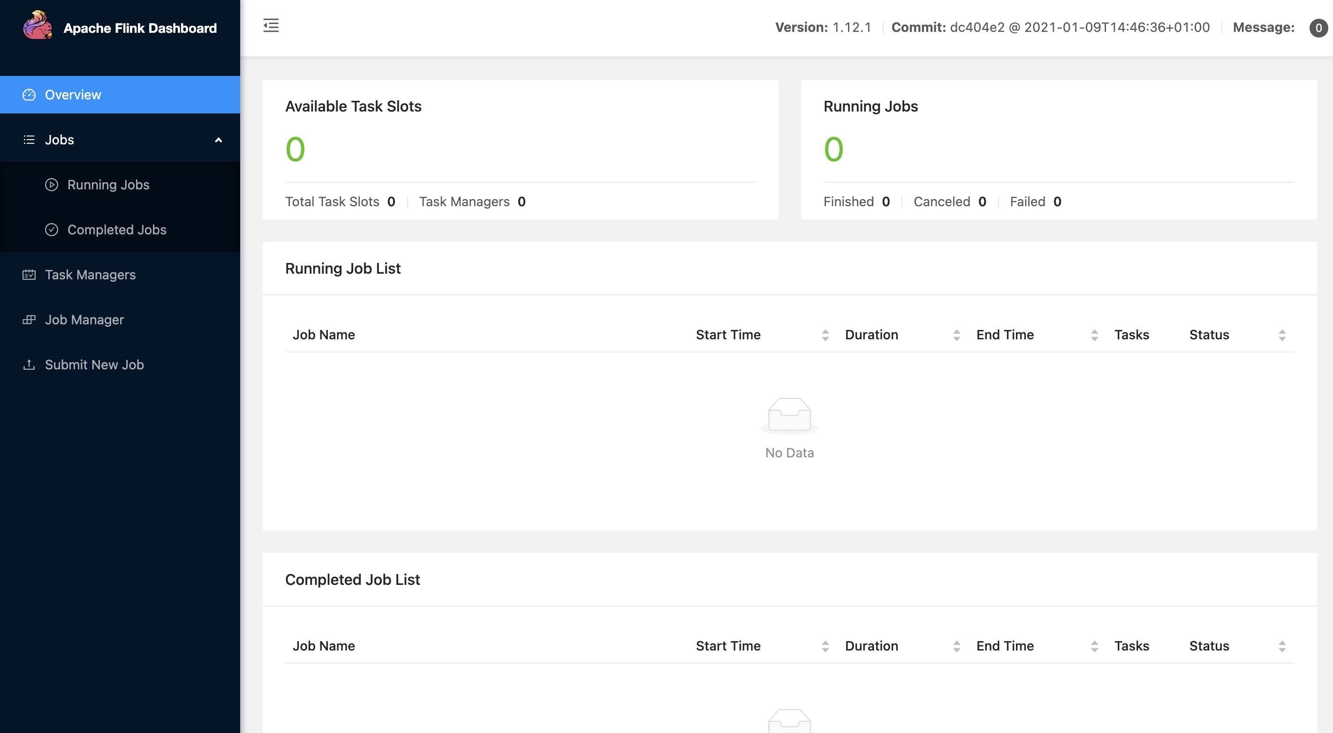1333x733 pixels.
Task: Sort Completed Job List by Start Time
Action: (x=825, y=646)
